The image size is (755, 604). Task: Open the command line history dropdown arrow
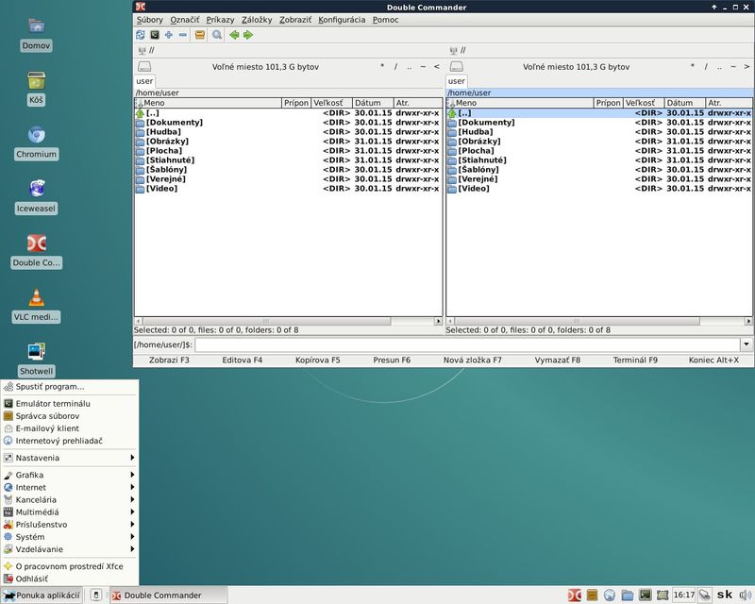pos(747,344)
